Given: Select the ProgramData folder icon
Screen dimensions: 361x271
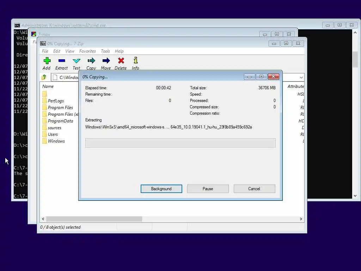Looking at the screenshot, I should point(44,121).
